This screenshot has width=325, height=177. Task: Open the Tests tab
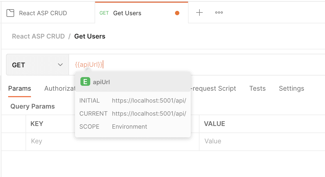pyautogui.click(x=257, y=88)
